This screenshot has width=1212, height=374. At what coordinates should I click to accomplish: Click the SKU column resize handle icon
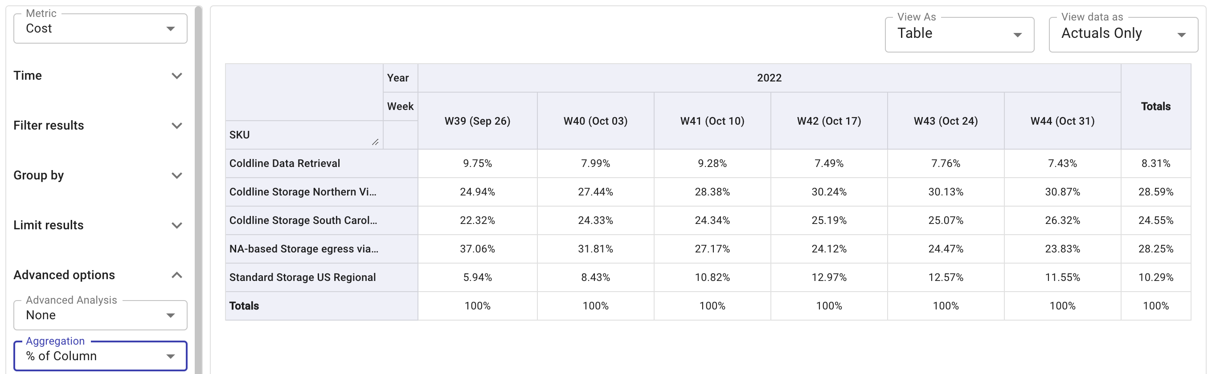coord(375,141)
